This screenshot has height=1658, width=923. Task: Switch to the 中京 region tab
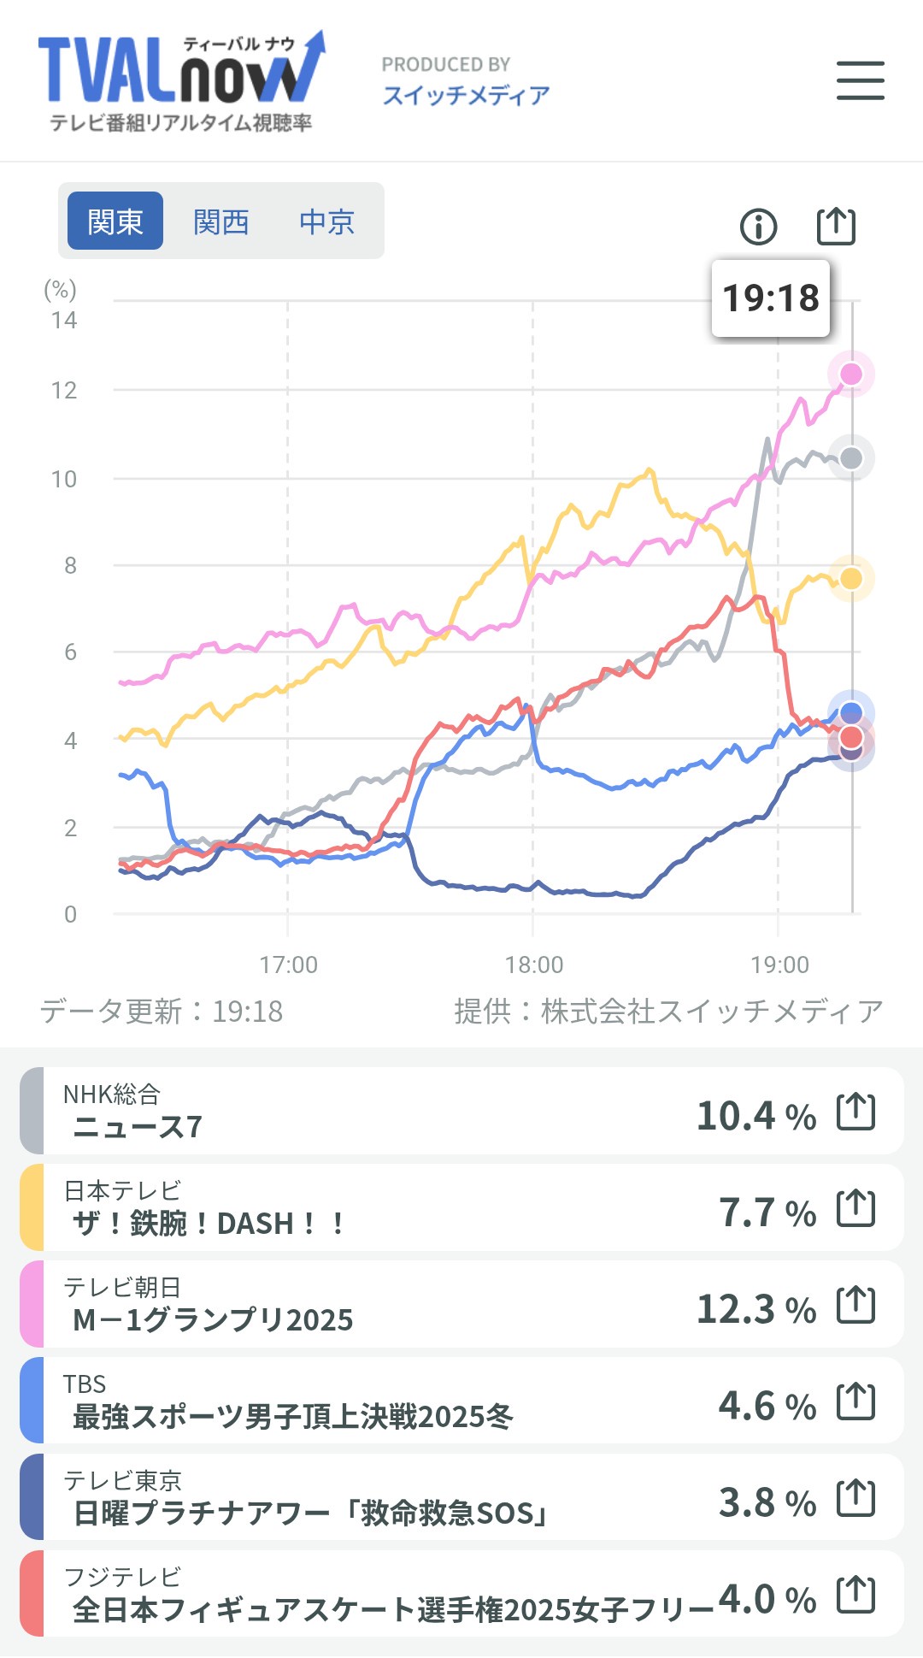tap(326, 221)
